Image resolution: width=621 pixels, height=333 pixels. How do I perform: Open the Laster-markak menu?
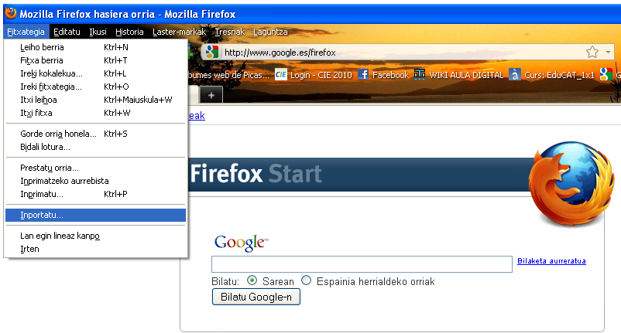(179, 32)
